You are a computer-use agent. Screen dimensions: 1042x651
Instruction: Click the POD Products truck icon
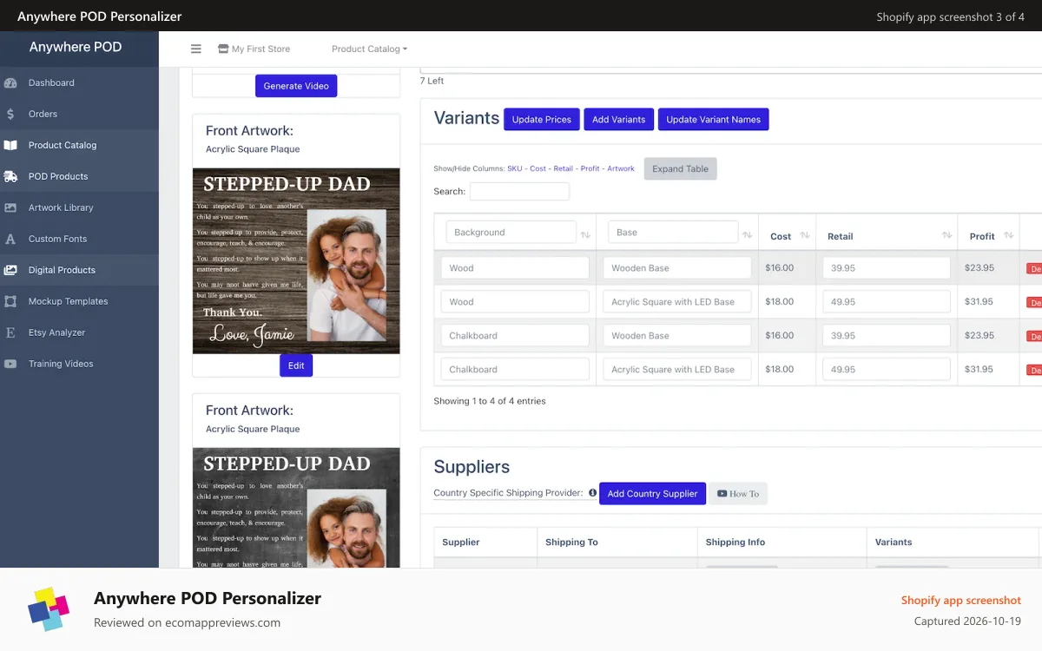click(x=10, y=177)
